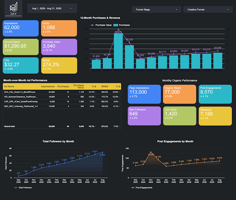This screenshot has width=236, height=200.
Task: Click the $2,710 data label on revenue chart
Action: click(x=162, y=52)
